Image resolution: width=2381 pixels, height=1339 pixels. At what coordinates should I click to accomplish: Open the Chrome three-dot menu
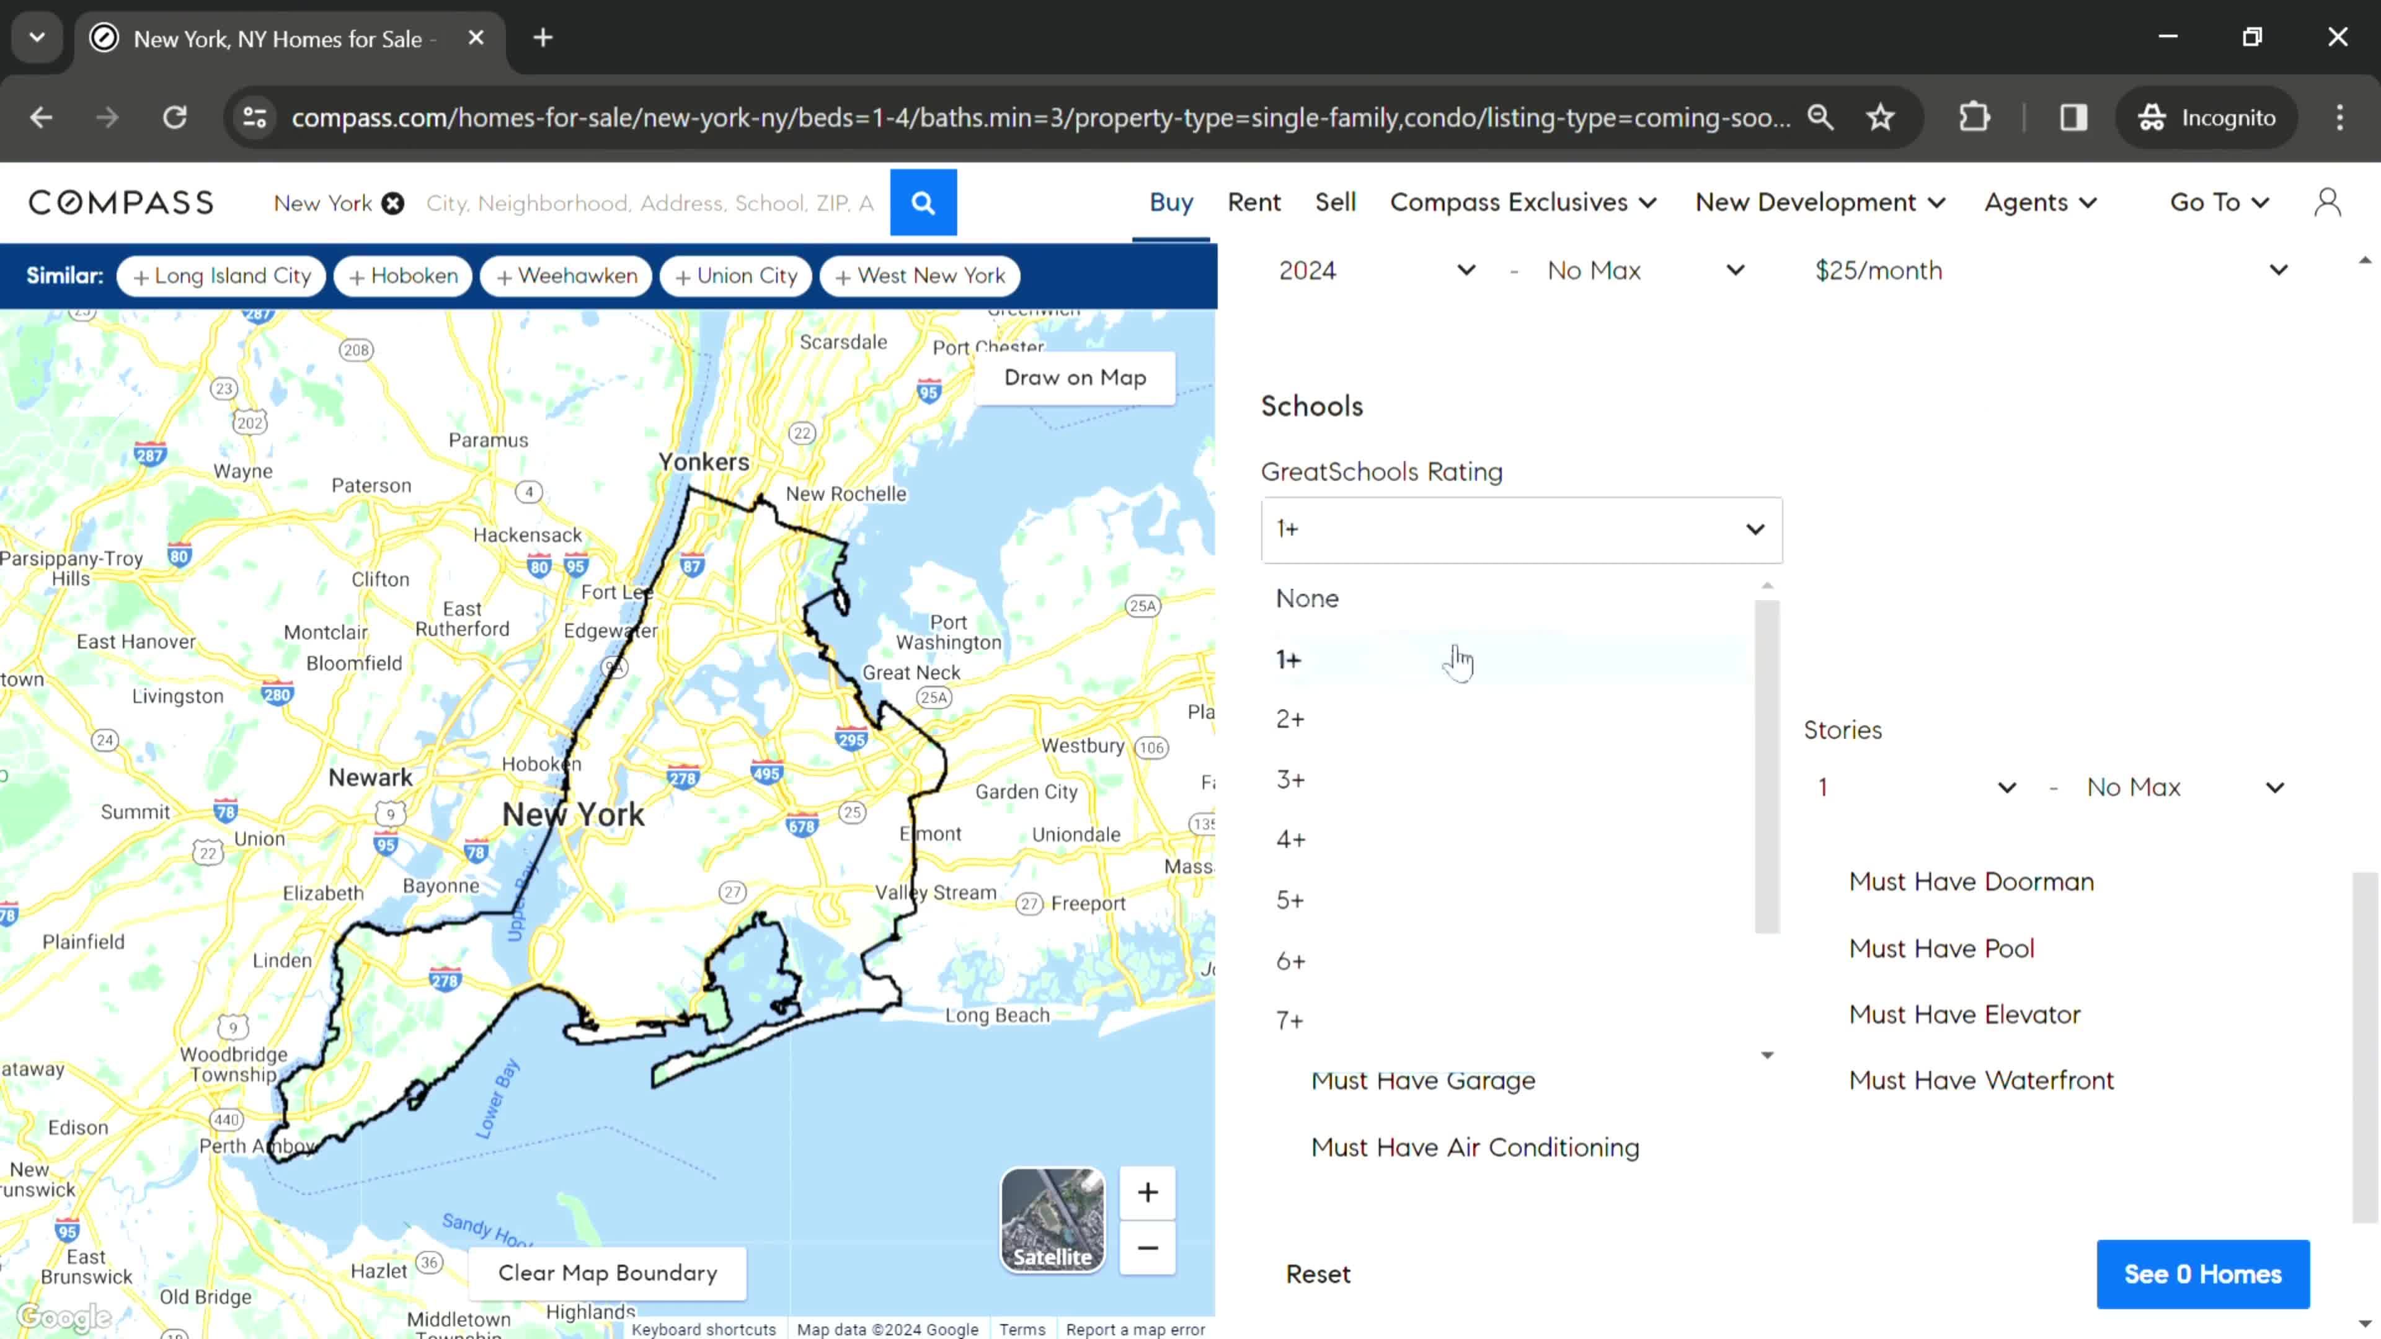click(2339, 117)
